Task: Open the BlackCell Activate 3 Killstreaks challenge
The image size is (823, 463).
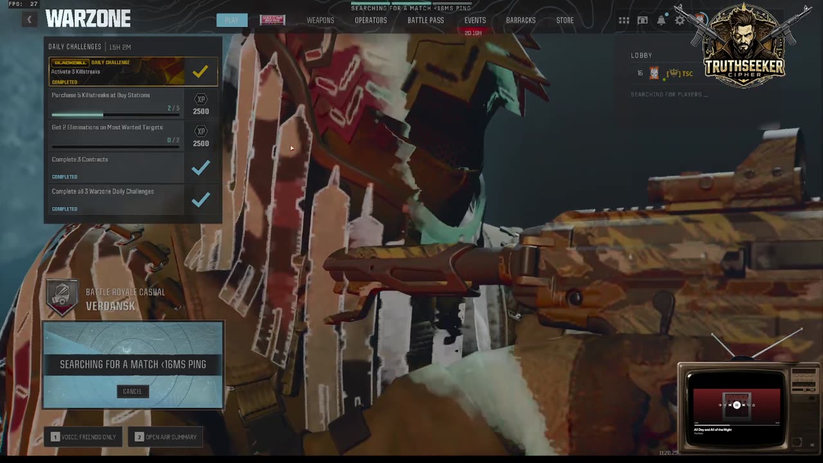Action: (134, 71)
